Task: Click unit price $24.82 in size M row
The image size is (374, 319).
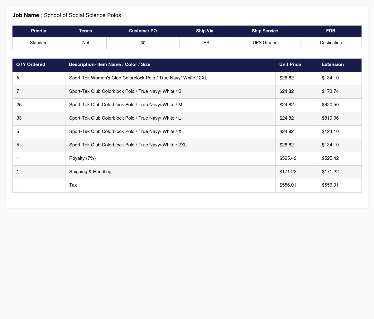Action: [x=297, y=105]
